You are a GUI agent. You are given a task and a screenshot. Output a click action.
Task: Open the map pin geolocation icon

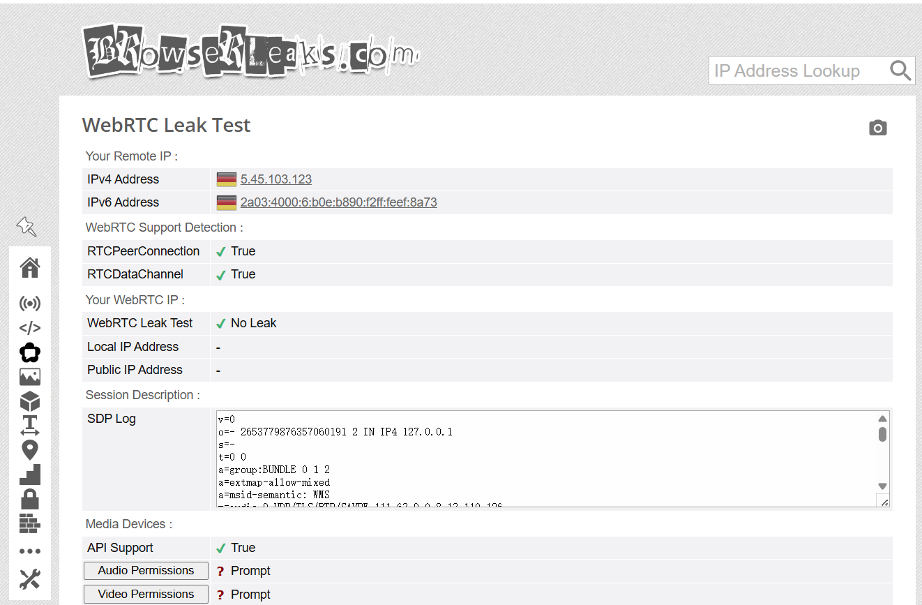(30, 450)
